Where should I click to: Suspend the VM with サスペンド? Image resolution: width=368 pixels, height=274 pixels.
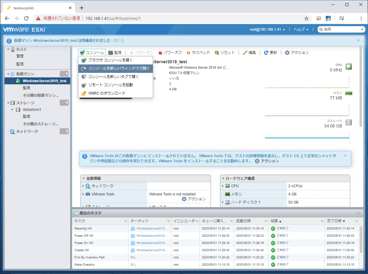point(198,52)
